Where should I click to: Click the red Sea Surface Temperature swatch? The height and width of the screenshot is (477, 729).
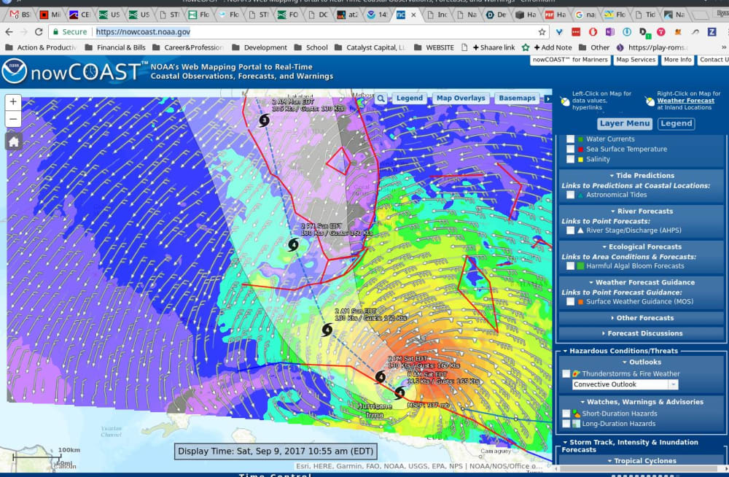click(580, 150)
